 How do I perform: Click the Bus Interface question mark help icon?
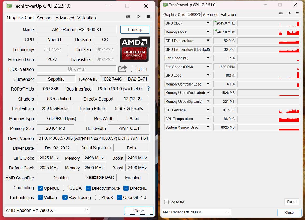click(148, 89)
